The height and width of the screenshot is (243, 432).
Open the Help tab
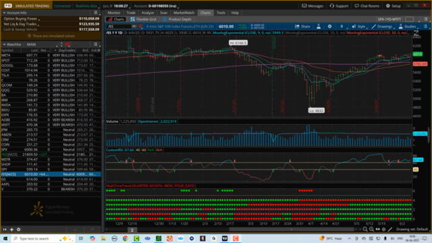(235, 13)
